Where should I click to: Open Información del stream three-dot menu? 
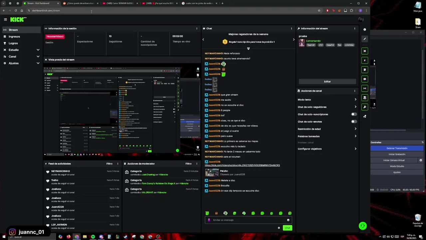[355, 28]
